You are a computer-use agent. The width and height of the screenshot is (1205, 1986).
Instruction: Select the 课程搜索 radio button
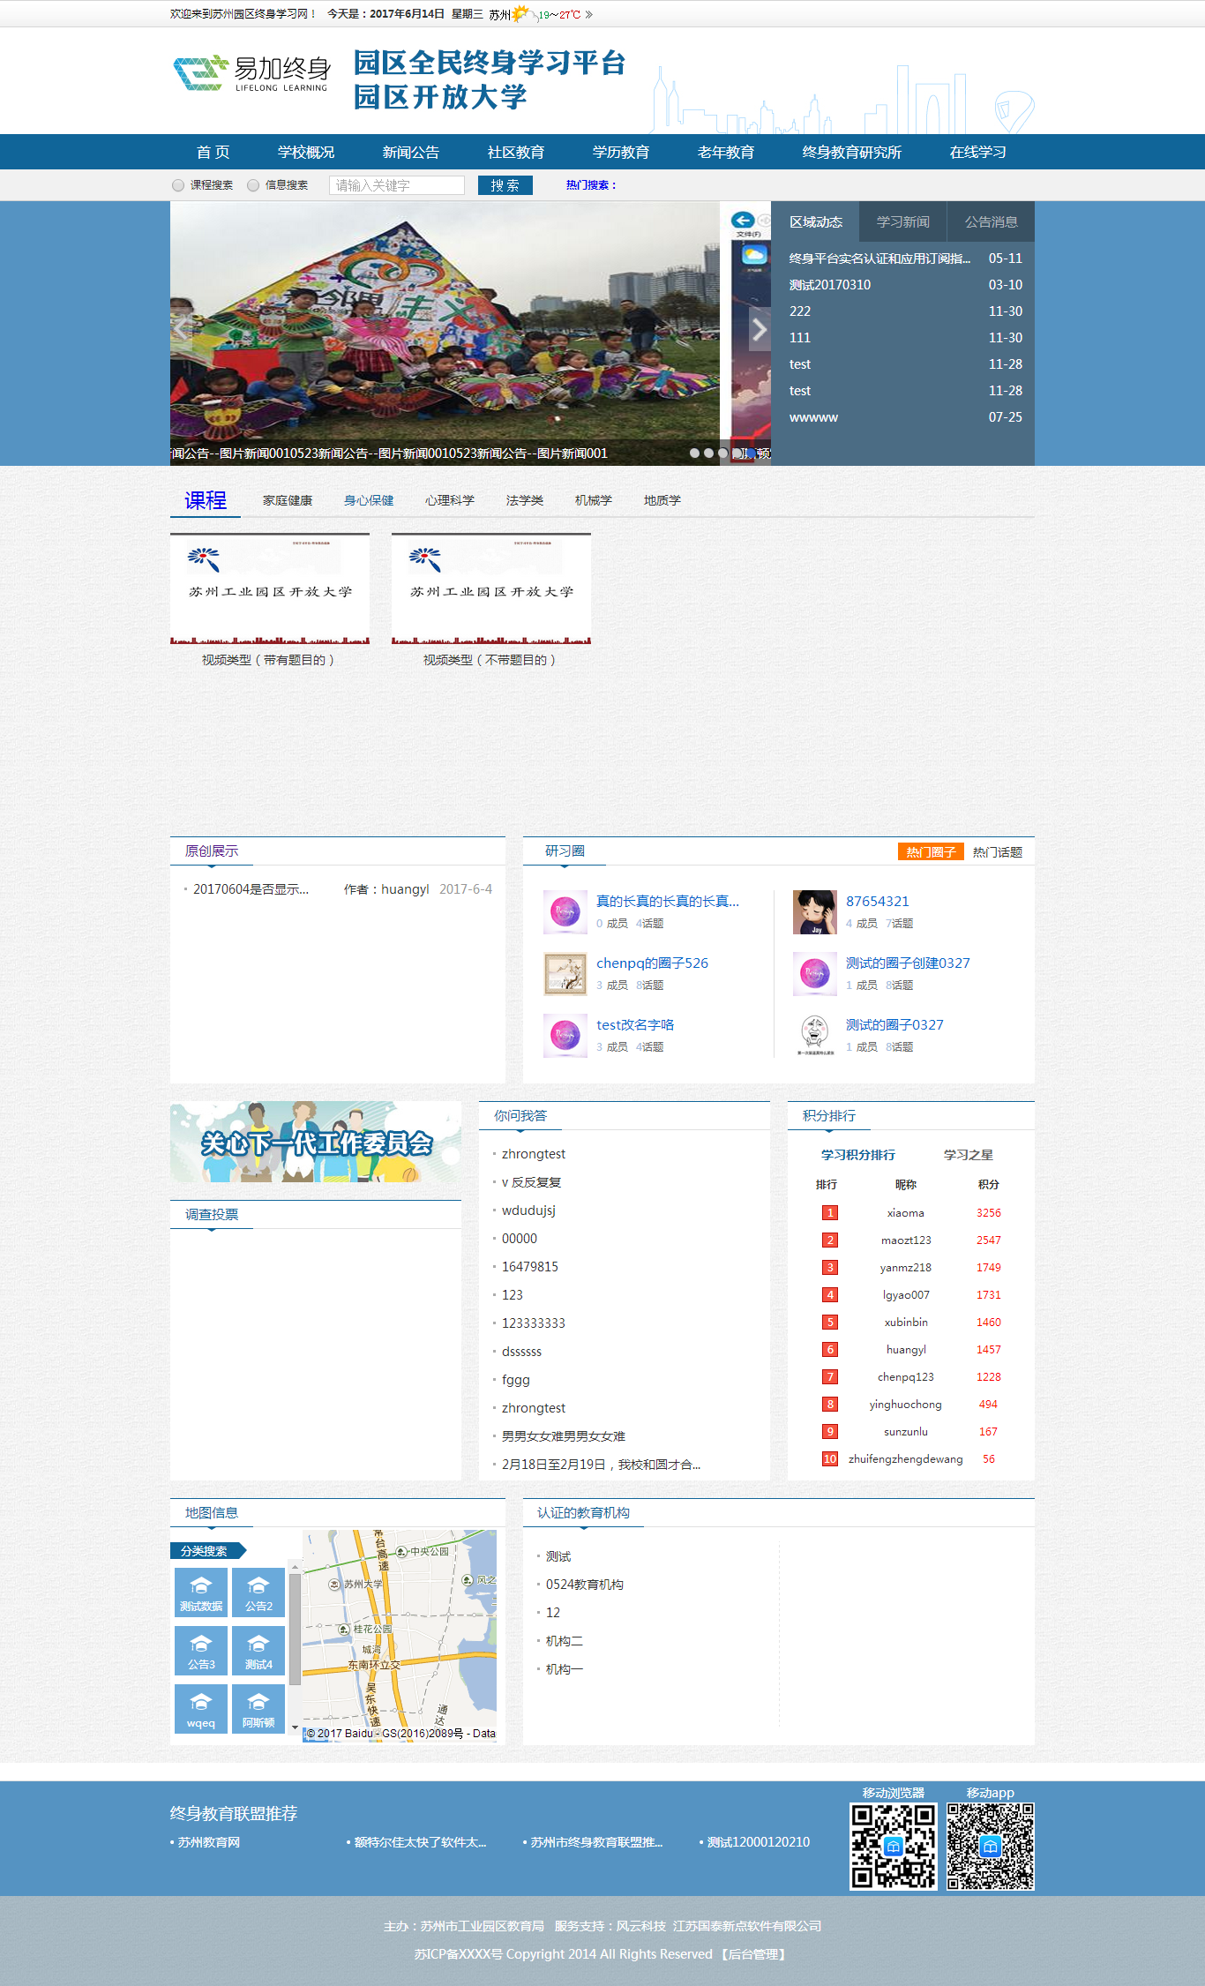178,185
